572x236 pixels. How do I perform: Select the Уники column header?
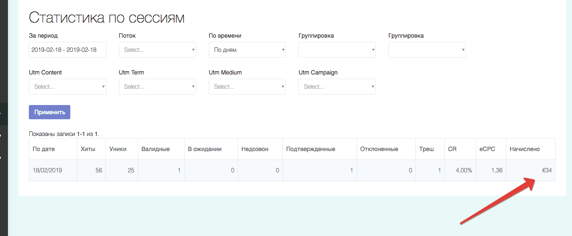point(118,149)
